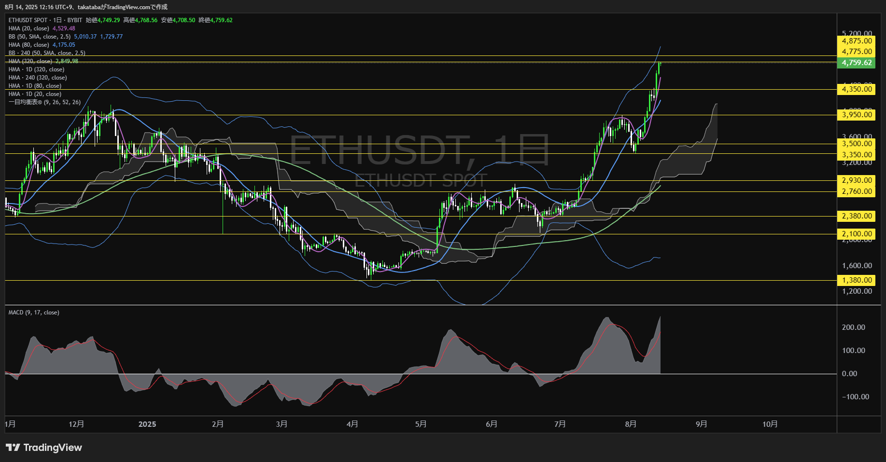Select the HMA (320, close) 2,849.98 legend
The image size is (886, 462).
[x=43, y=61]
